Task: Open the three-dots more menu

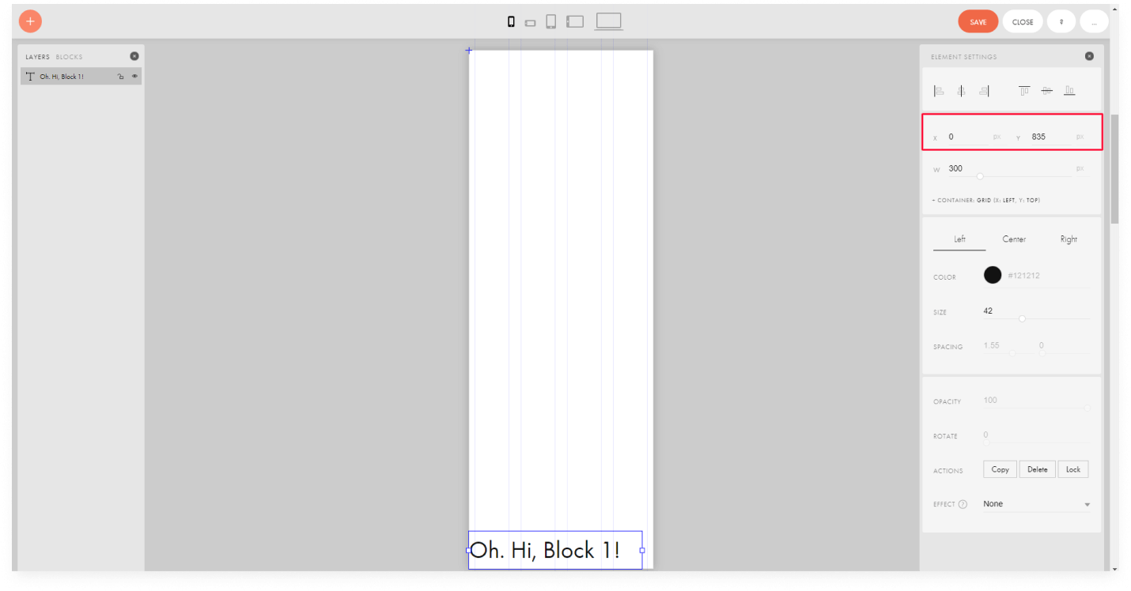Action: click(1094, 22)
